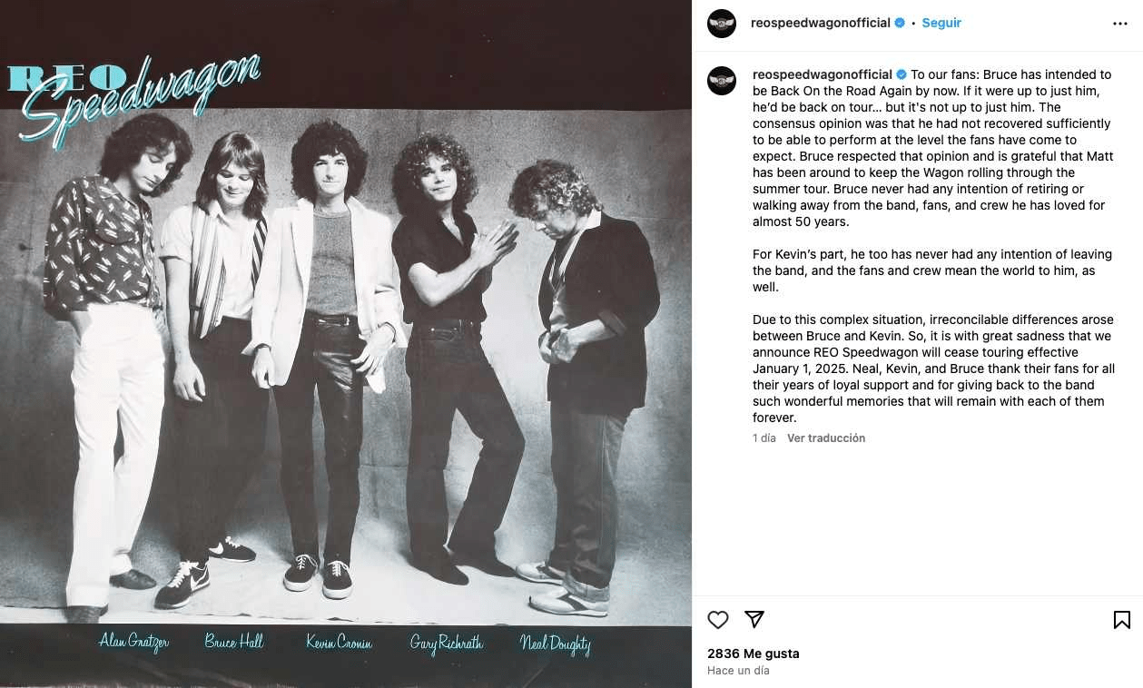The width and height of the screenshot is (1143, 688).
Task: View likers by clicking '2836 Me gusta'
Action: click(753, 653)
